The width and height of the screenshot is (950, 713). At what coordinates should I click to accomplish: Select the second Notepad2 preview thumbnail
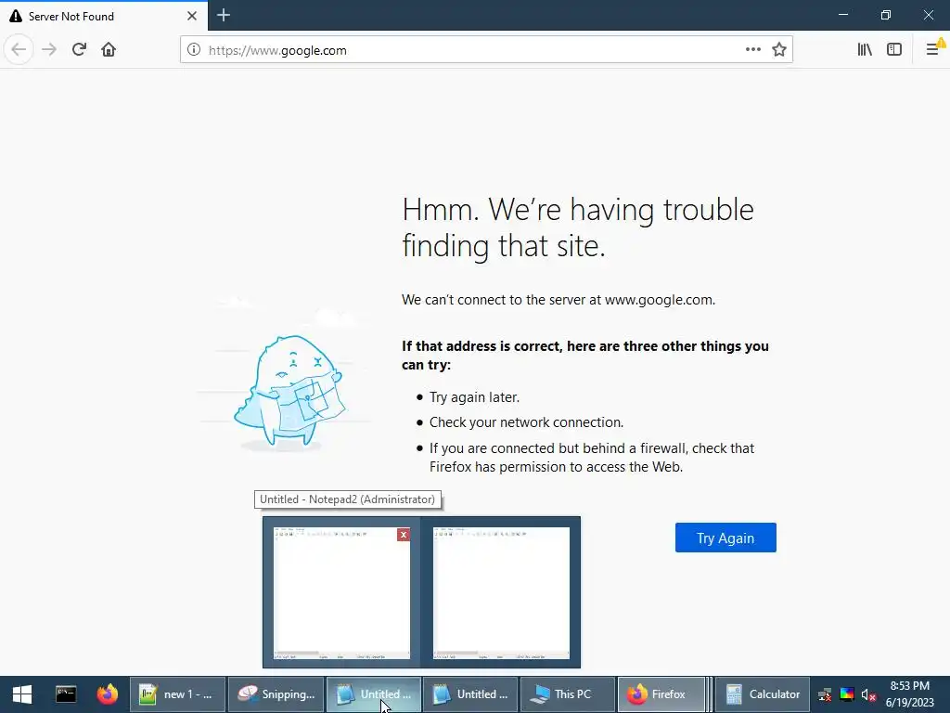[501, 593]
